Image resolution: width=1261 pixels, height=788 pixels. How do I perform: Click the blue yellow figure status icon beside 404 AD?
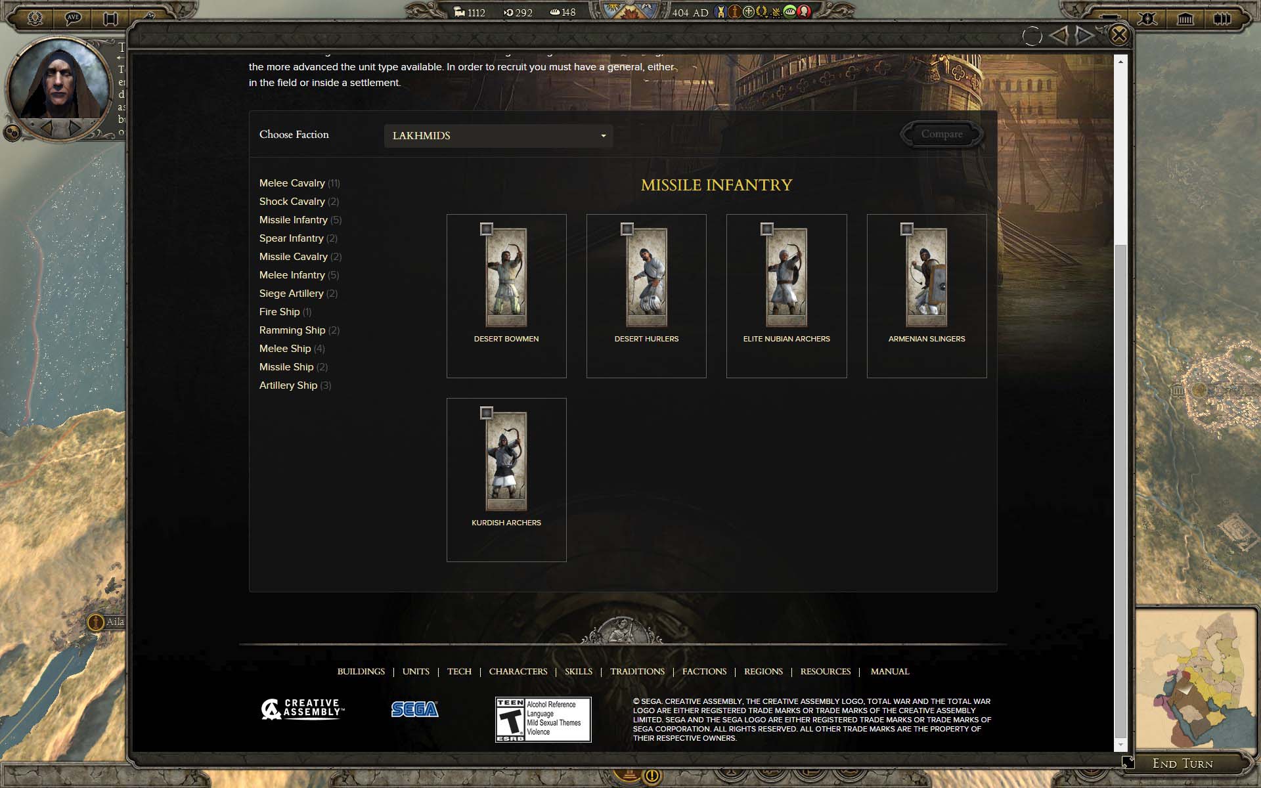720,11
